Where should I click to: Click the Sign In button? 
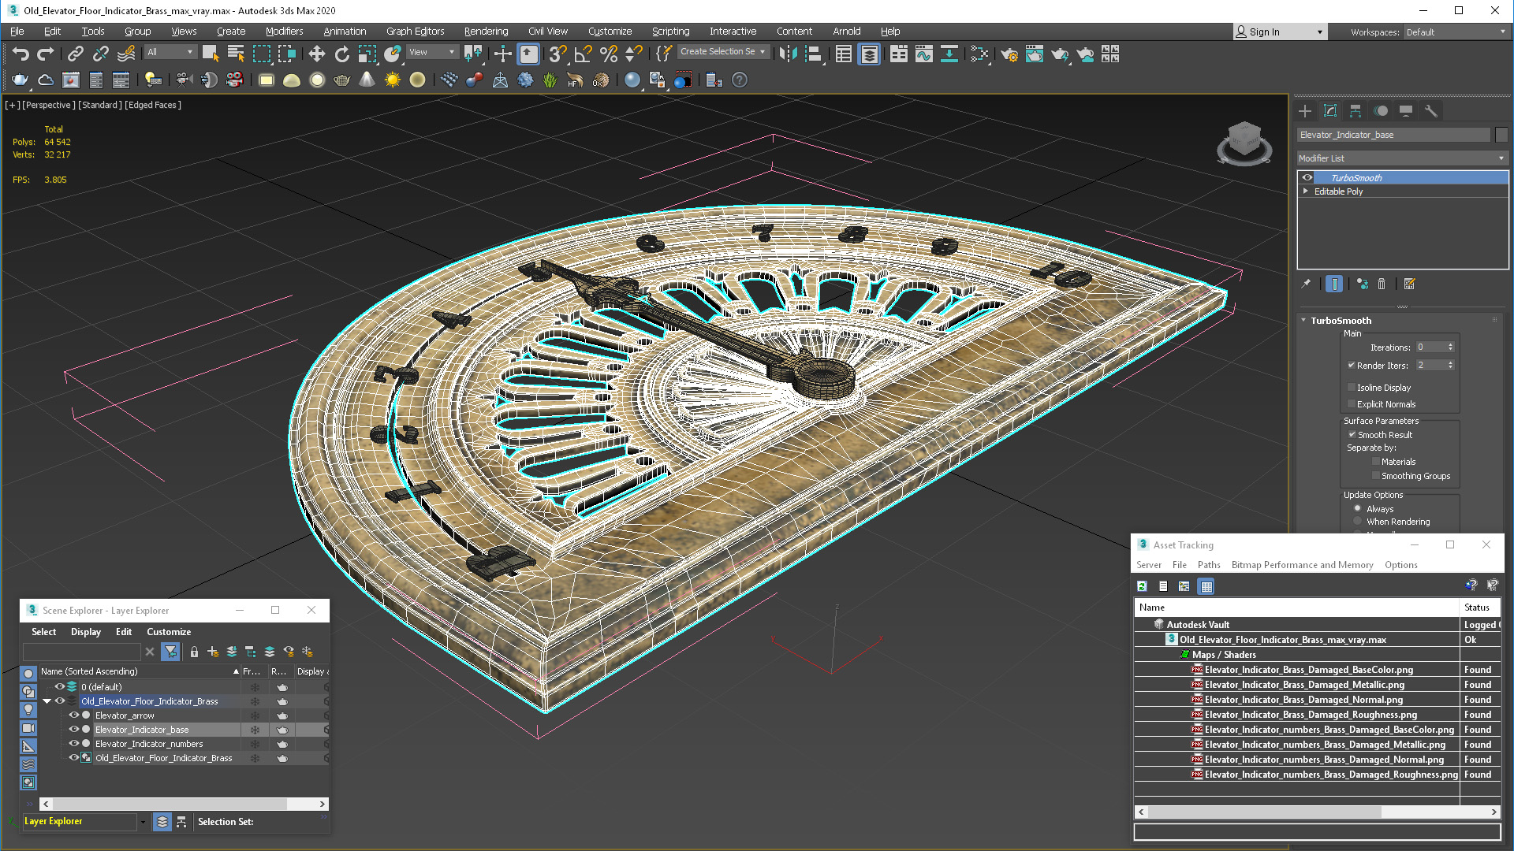click(x=1264, y=32)
